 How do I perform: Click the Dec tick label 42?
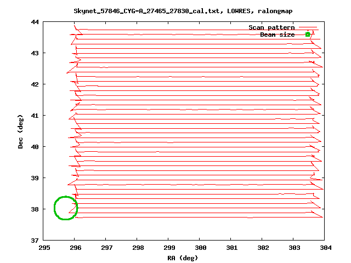(x=35, y=84)
